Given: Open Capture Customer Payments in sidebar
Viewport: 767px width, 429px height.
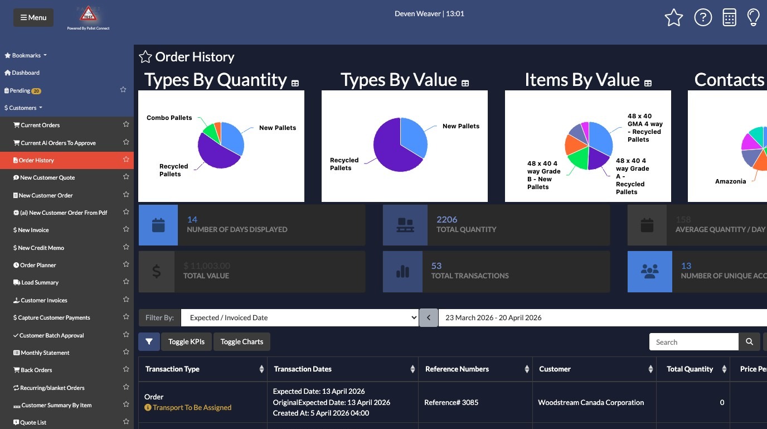Looking at the screenshot, I should tap(52, 317).
